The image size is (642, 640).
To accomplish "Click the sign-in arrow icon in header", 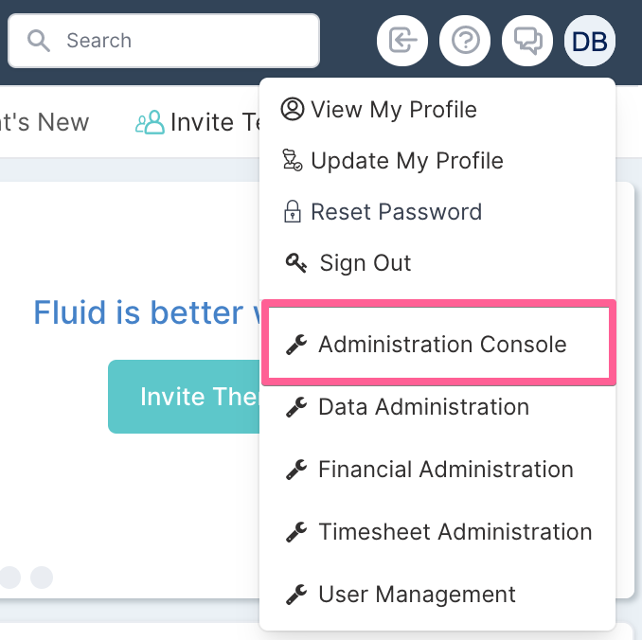I will pos(402,41).
